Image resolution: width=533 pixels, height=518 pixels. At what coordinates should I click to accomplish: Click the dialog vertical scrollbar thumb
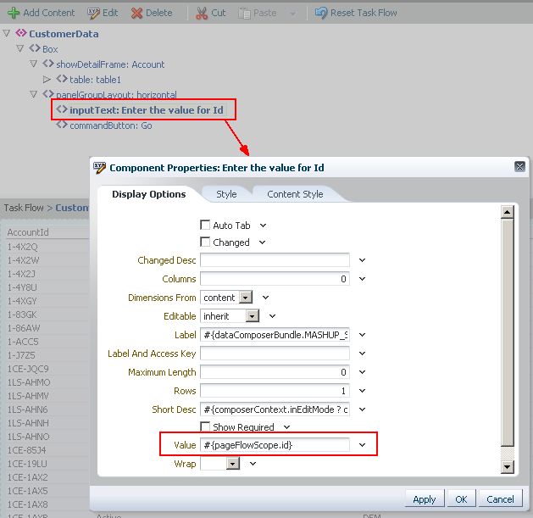(508, 332)
